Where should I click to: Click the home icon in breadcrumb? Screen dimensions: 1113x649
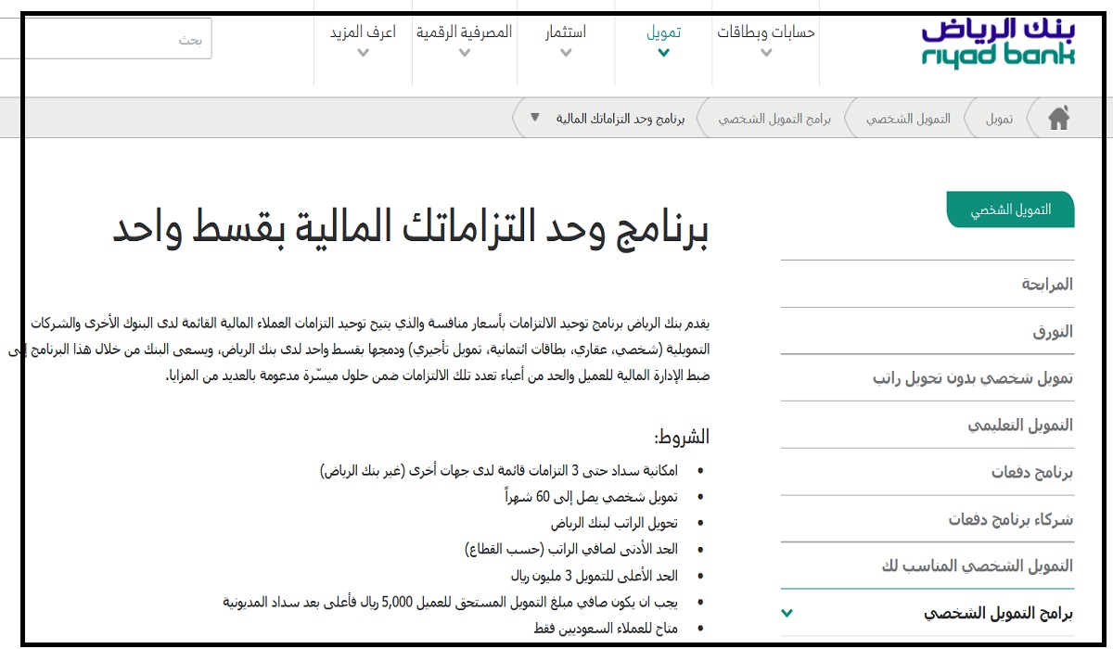pyautogui.click(x=1058, y=119)
